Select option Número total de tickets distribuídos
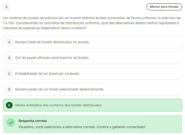 click(52, 42)
